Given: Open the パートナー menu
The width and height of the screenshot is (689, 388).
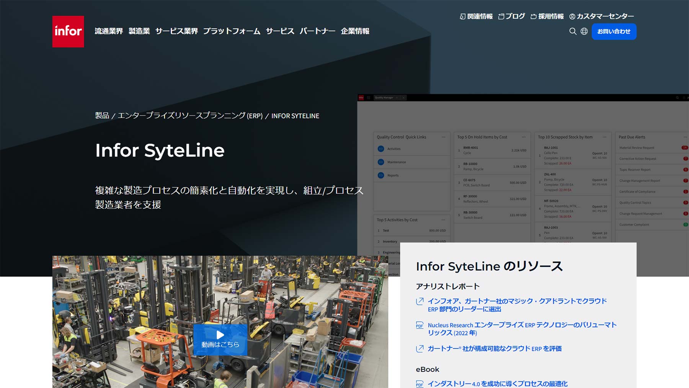Looking at the screenshot, I should (317, 31).
